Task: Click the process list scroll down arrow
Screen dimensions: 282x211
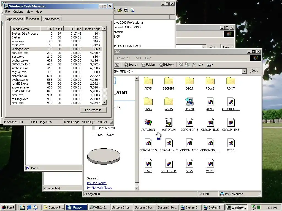Action: (x=104, y=102)
